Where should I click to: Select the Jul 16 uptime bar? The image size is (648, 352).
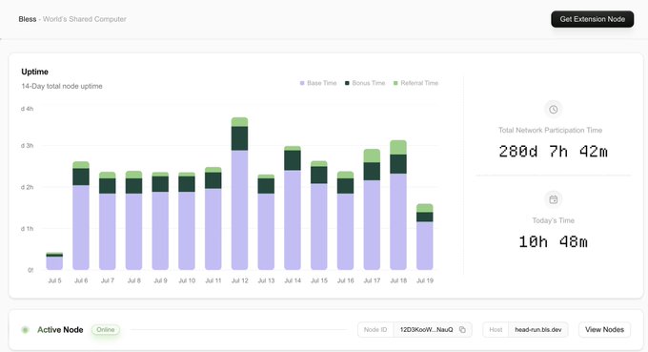click(346, 220)
